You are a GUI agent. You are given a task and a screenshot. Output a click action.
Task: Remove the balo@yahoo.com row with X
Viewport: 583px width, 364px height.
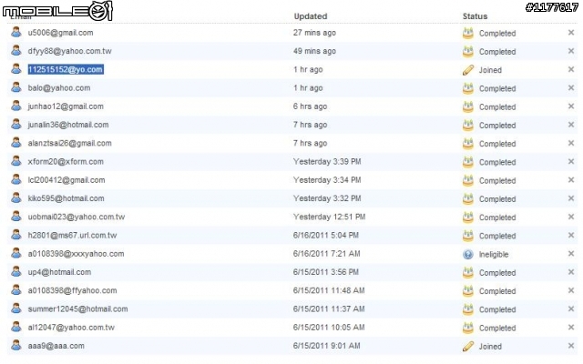point(571,87)
